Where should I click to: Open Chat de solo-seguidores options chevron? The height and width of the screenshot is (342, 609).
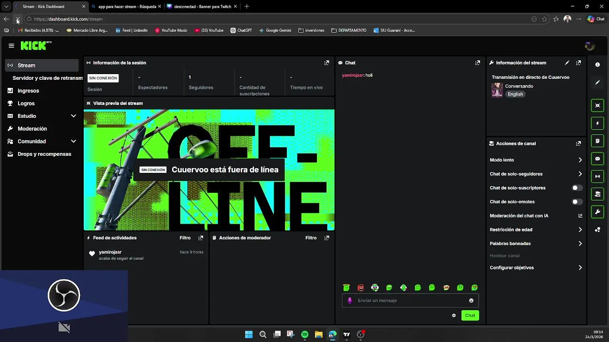(580, 174)
